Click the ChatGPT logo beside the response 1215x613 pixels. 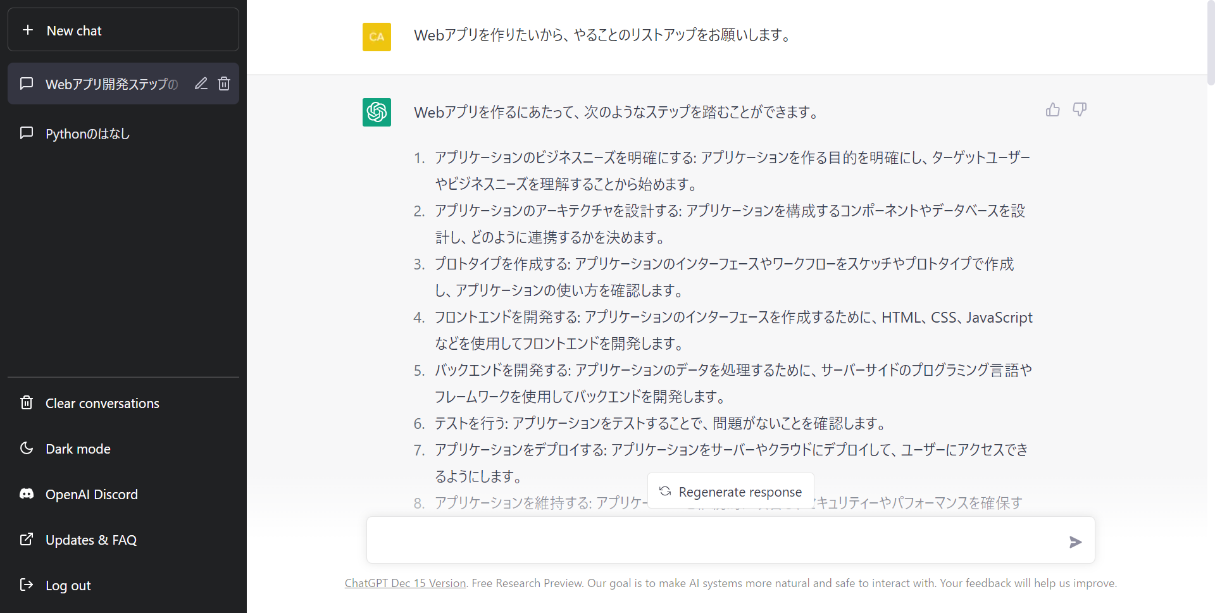(x=377, y=112)
